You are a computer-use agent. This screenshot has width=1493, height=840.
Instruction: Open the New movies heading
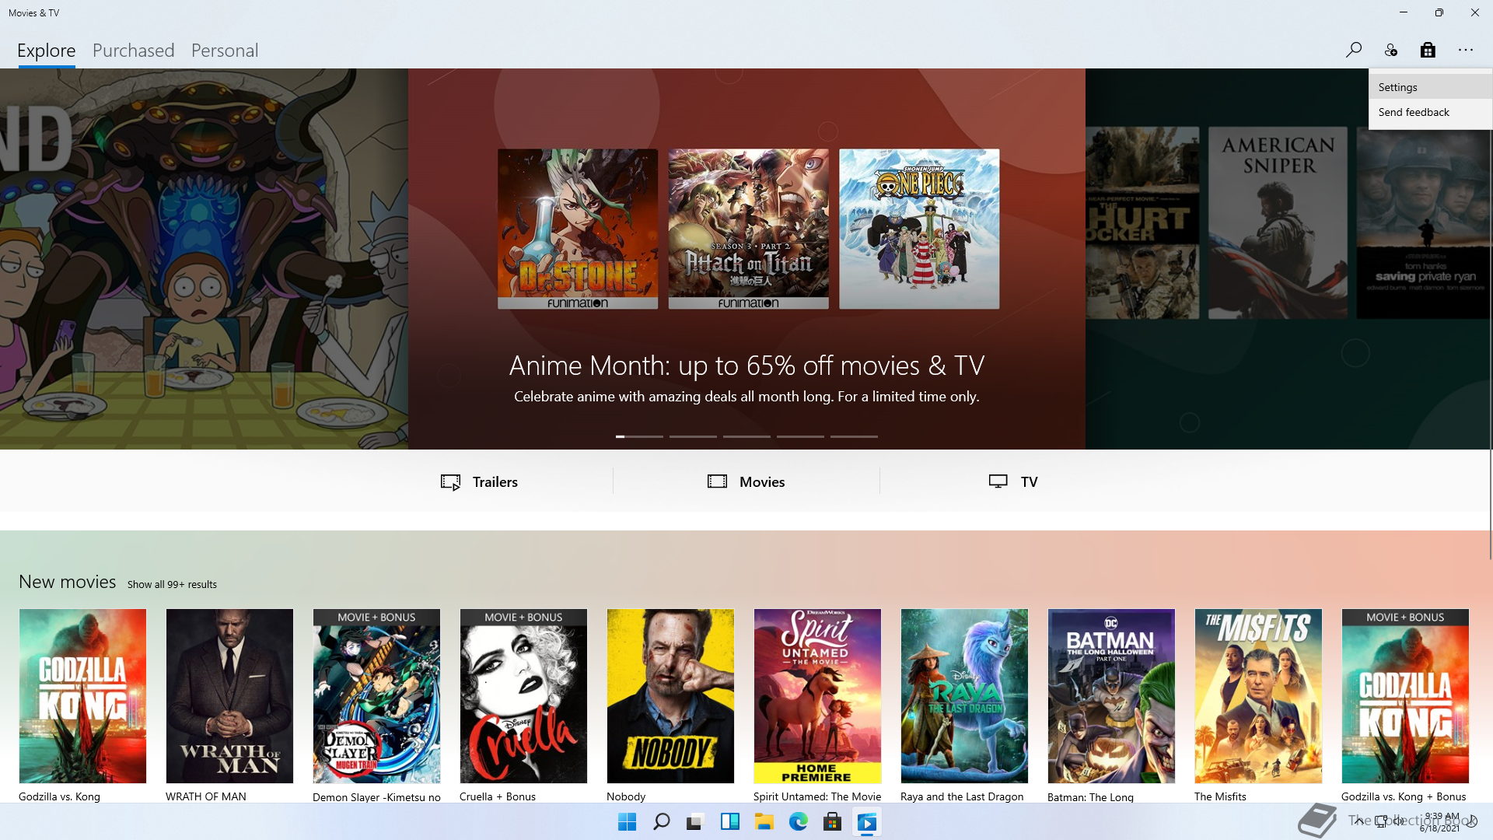pos(68,582)
